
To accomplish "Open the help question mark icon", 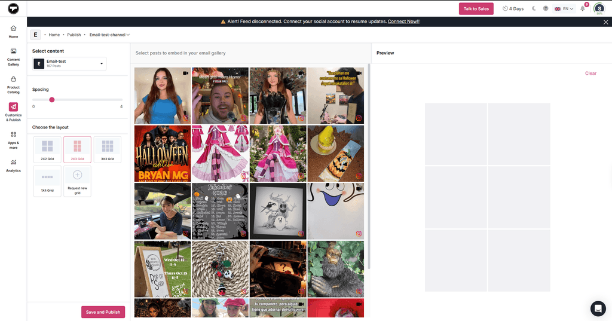I will [x=546, y=8].
